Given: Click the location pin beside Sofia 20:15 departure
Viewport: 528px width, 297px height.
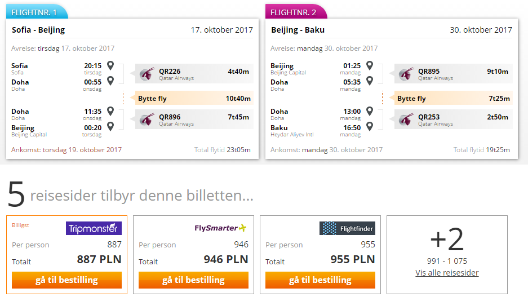Looking at the screenshot, I should pos(110,65).
